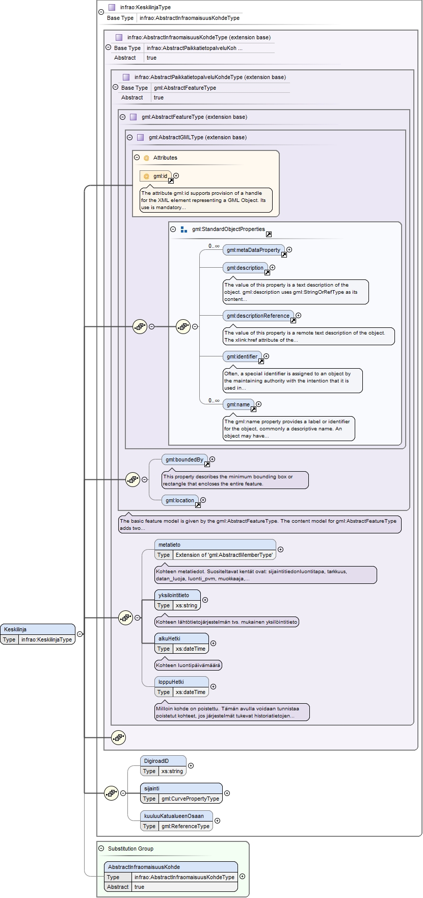
Task: Click gml:StandardObjectProperties group icon
Action: (x=184, y=229)
